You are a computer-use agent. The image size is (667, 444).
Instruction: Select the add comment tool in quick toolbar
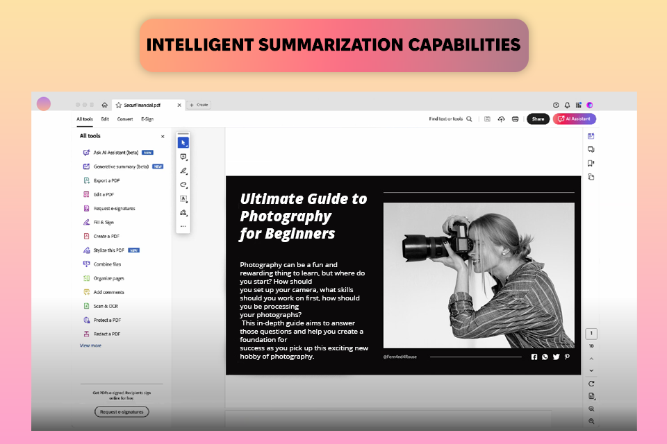pyautogui.click(x=183, y=157)
